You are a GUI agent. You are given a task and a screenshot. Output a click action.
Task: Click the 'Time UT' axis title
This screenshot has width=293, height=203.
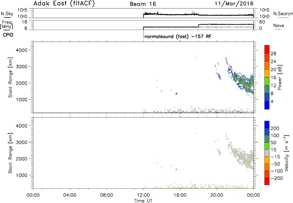click(143, 201)
